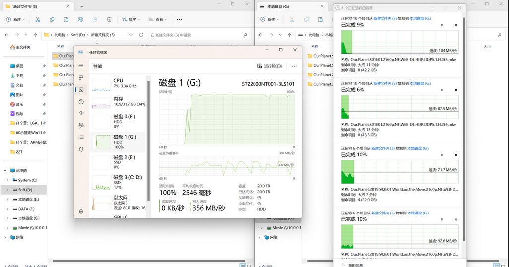This screenshot has width=509, height=267.
Task: Open Users icon in Task Manager sidebar
Action: [81, 125]
